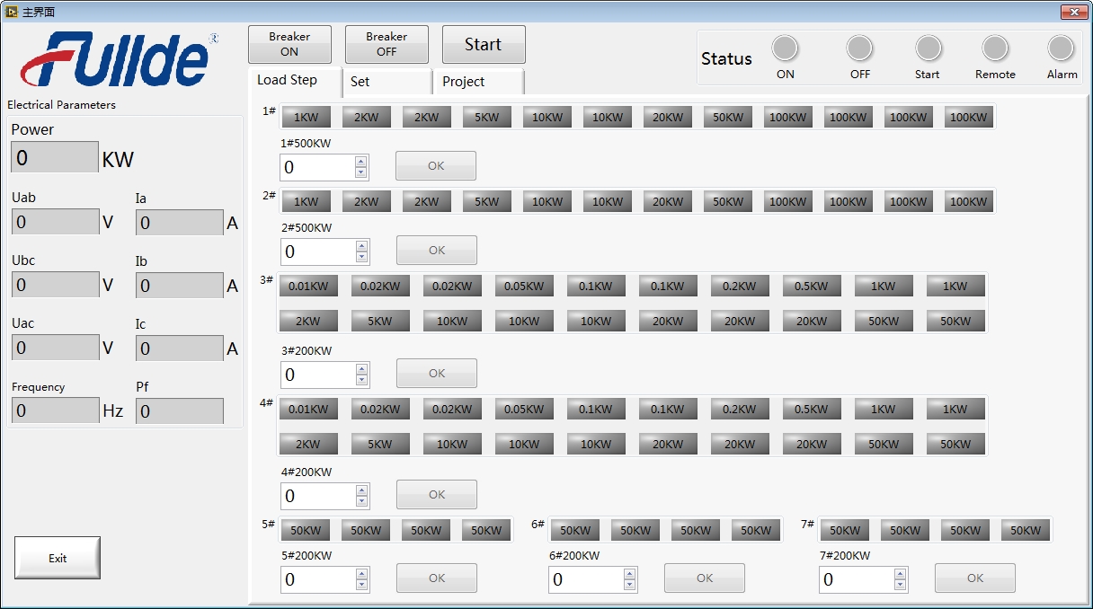Image resolution: width=1093 pixels, height=609 pixels.
Task: Open the Set tab
Action: pos(387,82)
